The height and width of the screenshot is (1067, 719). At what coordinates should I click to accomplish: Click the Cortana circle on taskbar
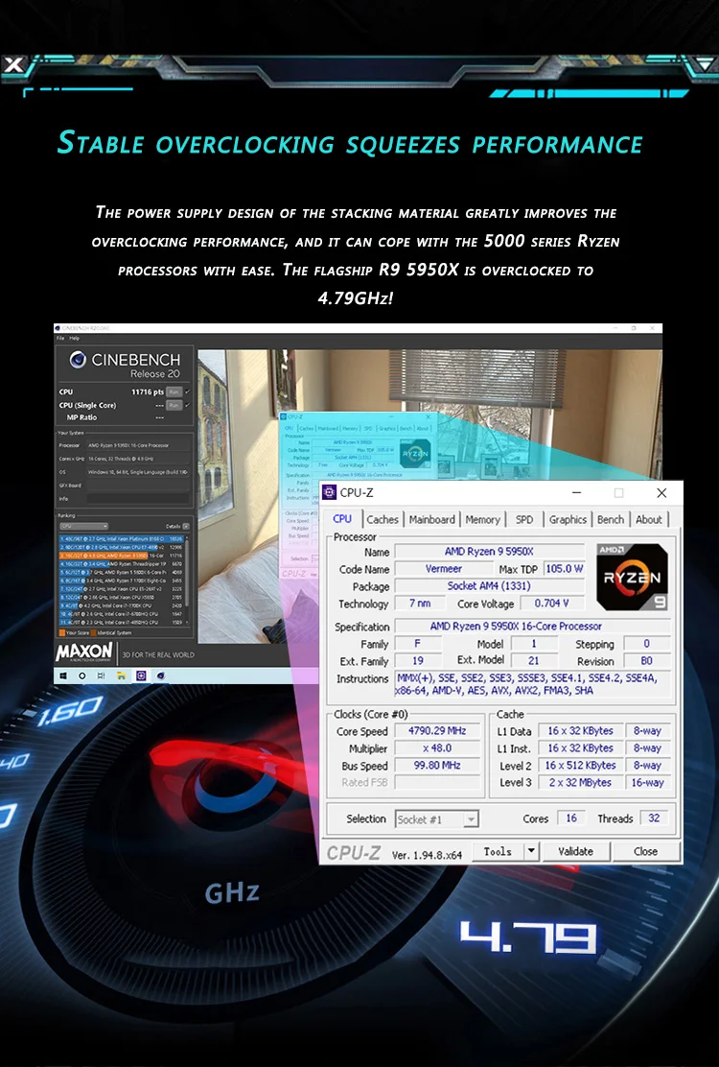[x=82, y=676]
